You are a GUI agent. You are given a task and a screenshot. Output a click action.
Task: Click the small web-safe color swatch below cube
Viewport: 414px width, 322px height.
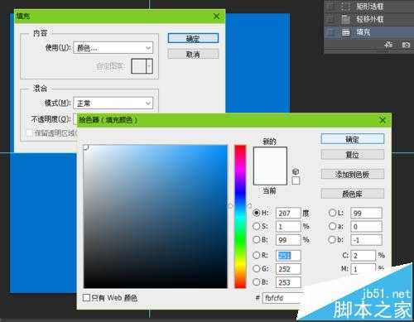click(x=296, y=181)
